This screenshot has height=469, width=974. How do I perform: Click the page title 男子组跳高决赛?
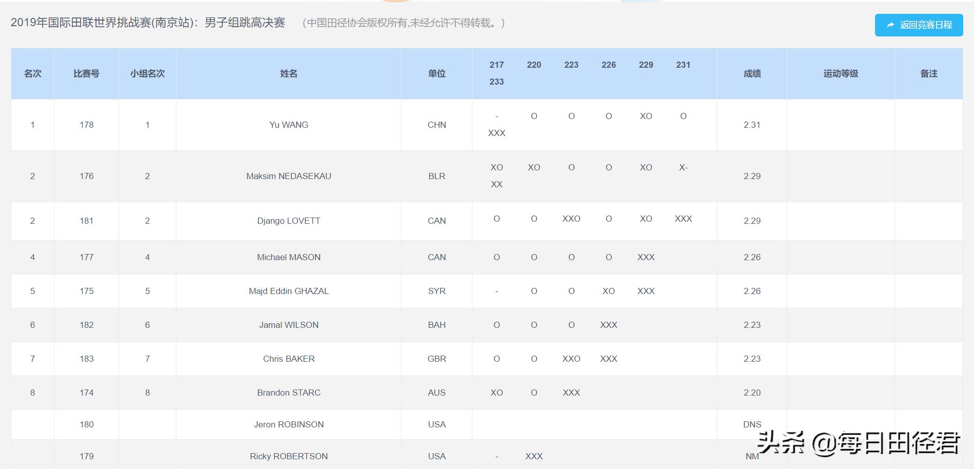[x=245, y=23]
